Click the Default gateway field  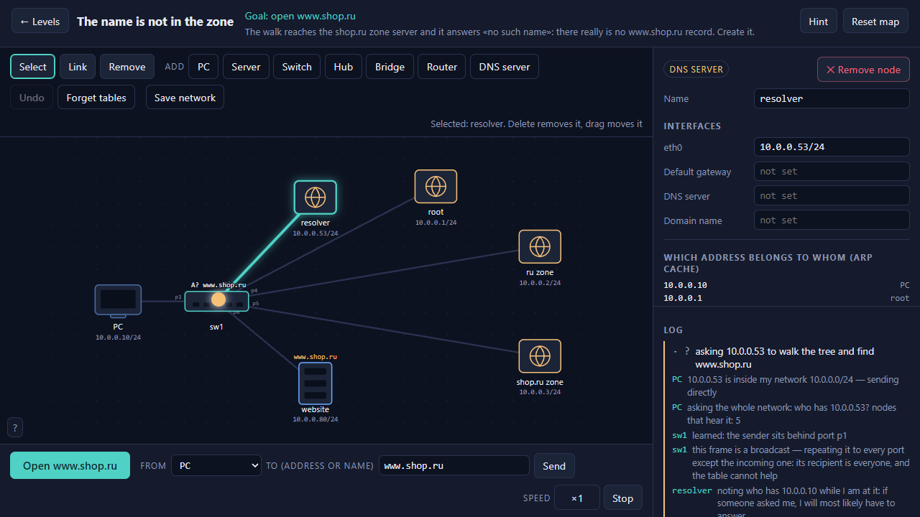832,172
